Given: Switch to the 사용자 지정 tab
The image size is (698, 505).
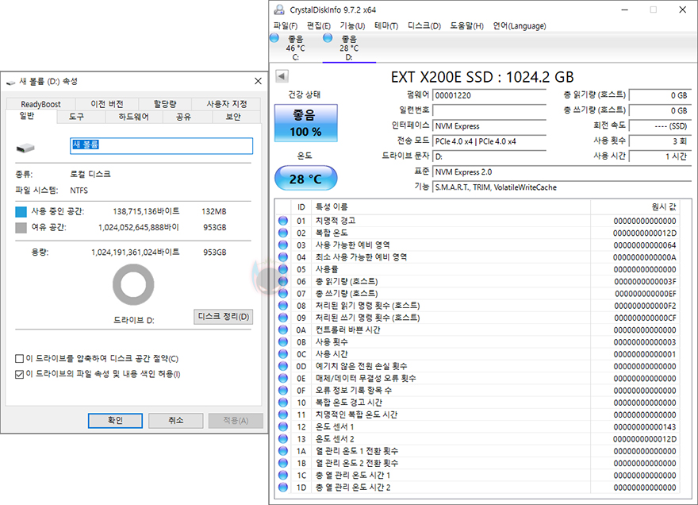Looking at the screenshot, I should [x=226, y=104].
